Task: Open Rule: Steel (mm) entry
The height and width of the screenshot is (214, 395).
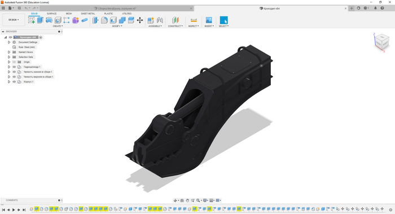Action: 27,47
